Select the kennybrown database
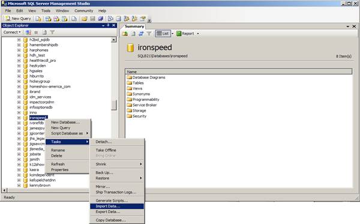The width and height of the screenshot is (360, 224). [x=40, y=186]
